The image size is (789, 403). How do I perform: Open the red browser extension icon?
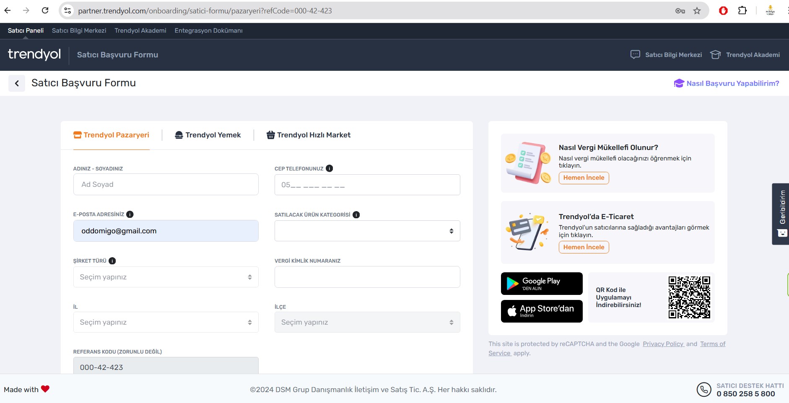[x=723, y=11]
